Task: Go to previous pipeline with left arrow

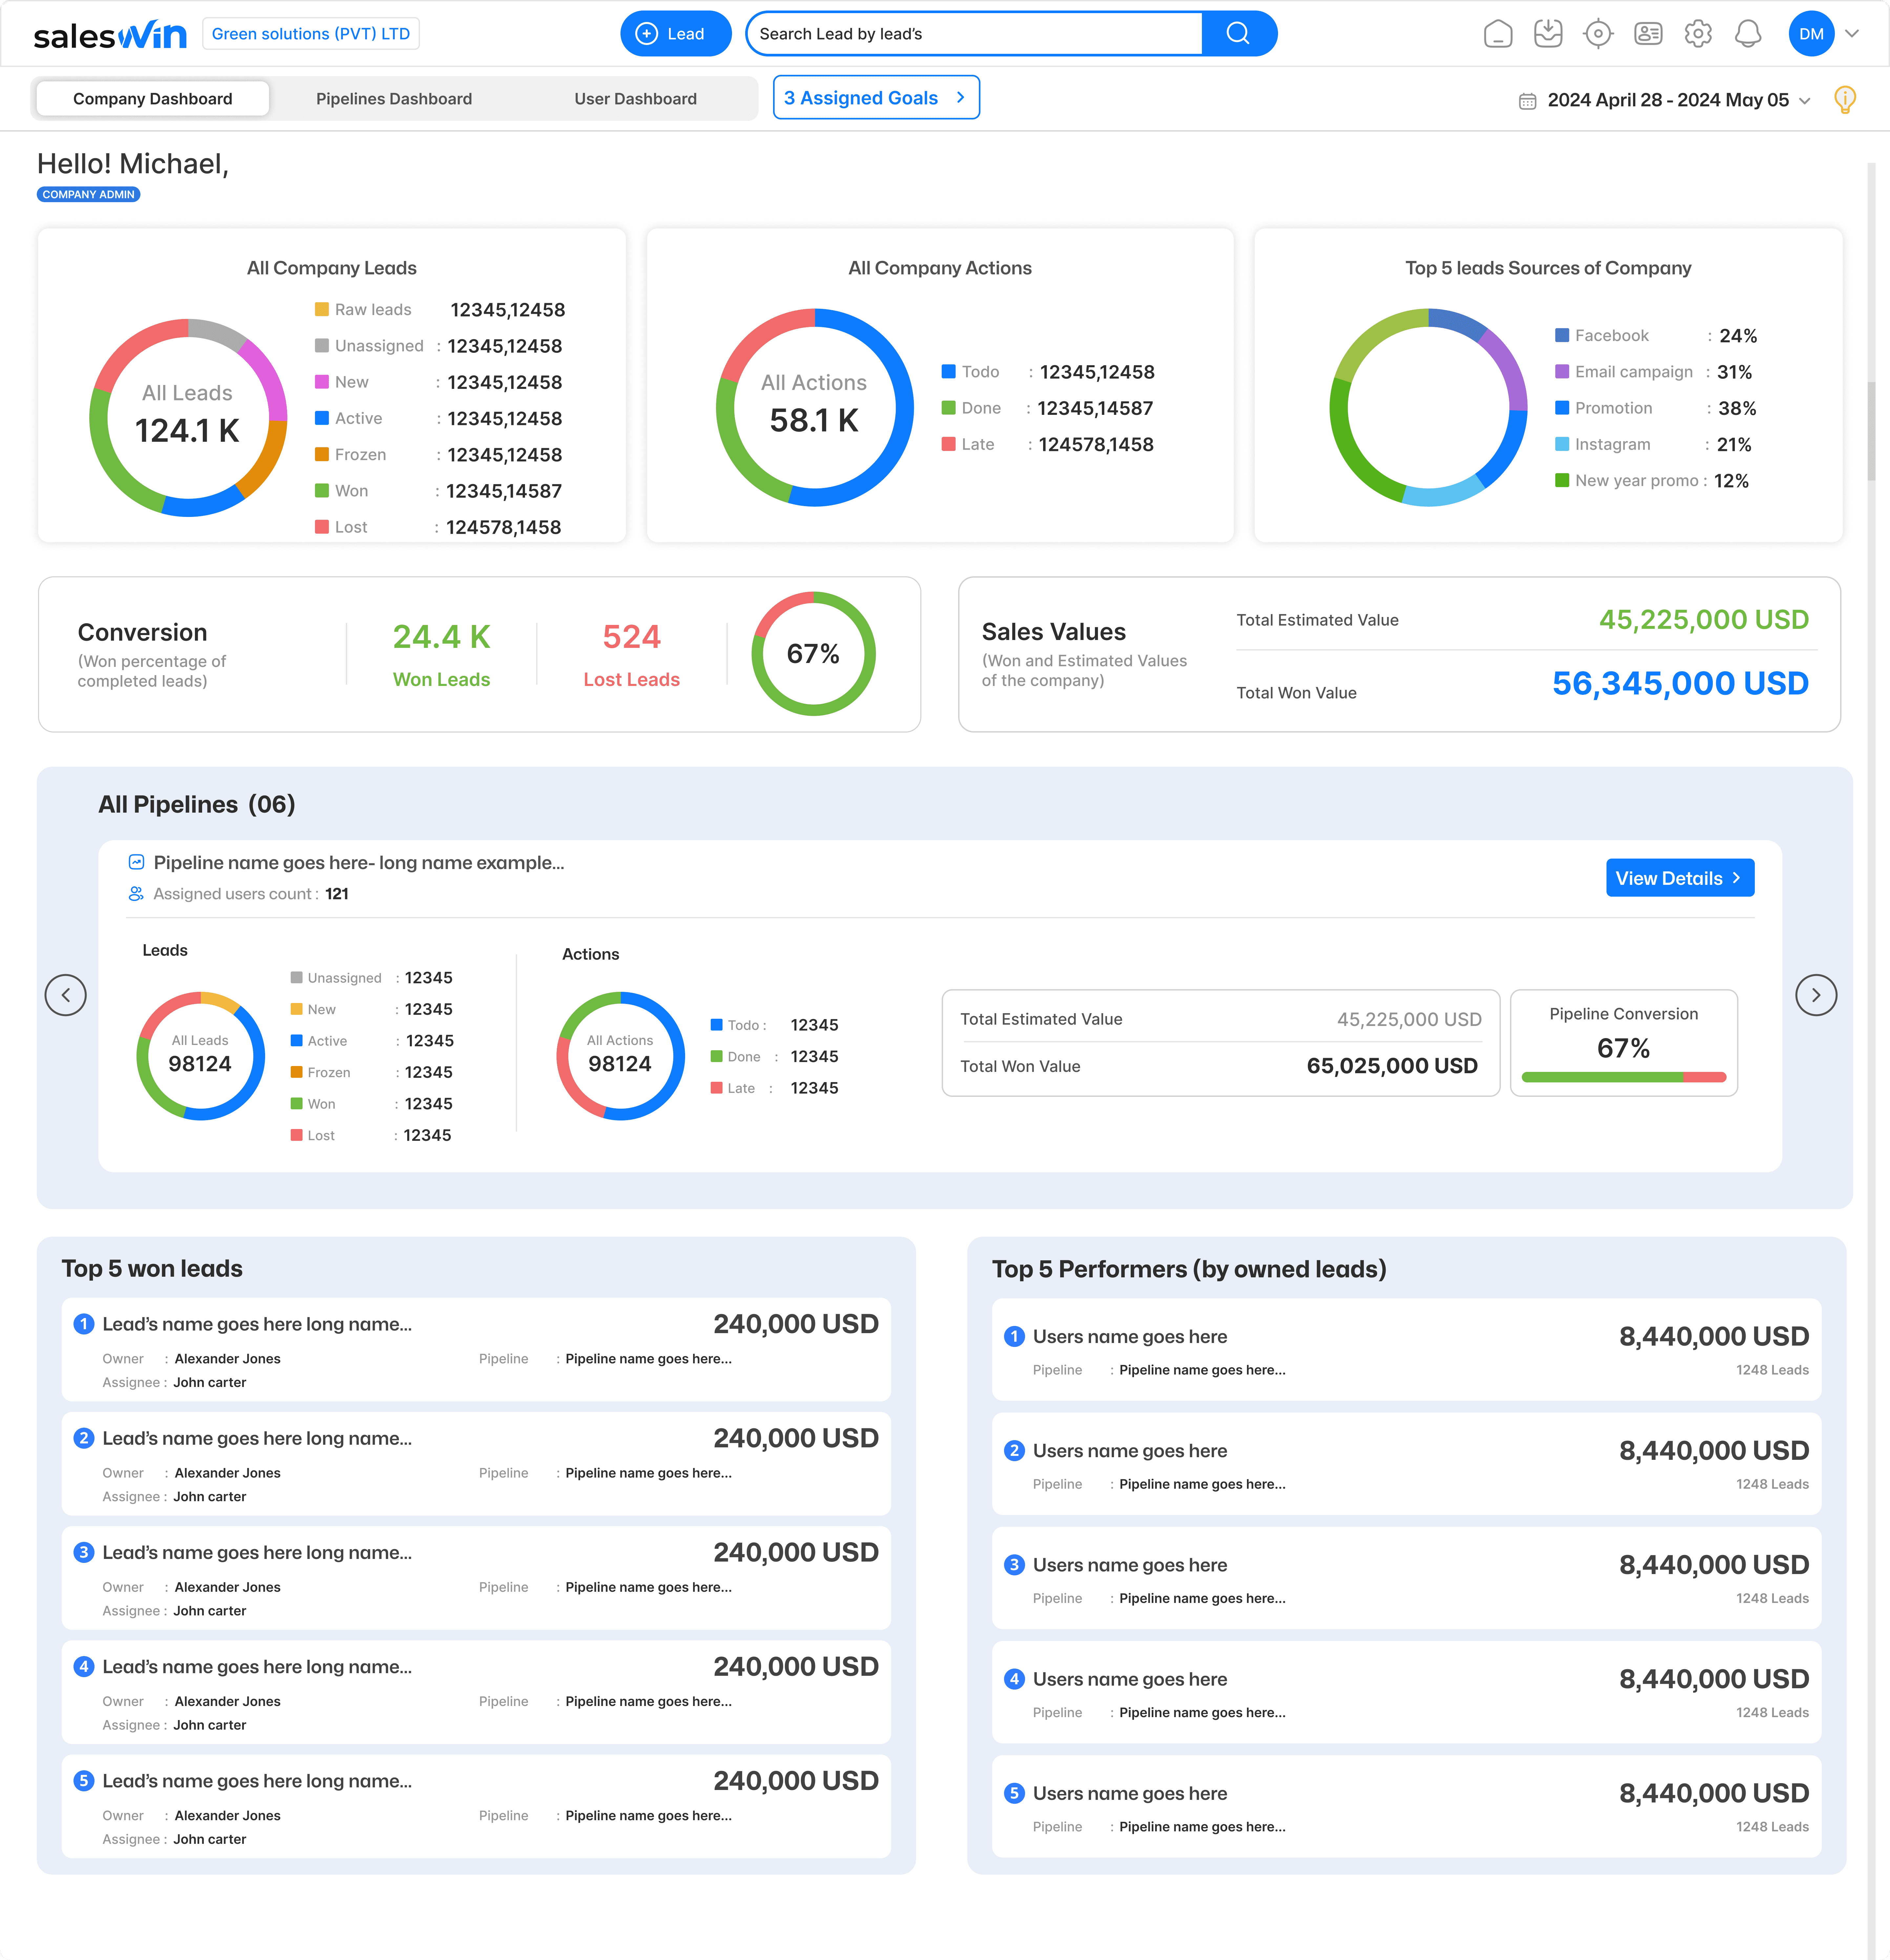Action: [x=66, y=995]
